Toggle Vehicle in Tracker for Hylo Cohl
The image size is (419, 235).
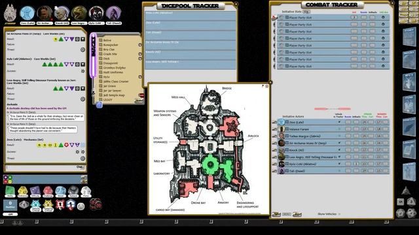[x=339, y=164]
